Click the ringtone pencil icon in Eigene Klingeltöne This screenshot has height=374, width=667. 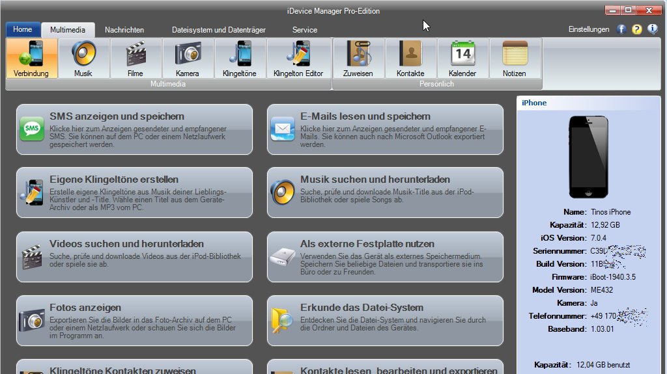[32, 193]
